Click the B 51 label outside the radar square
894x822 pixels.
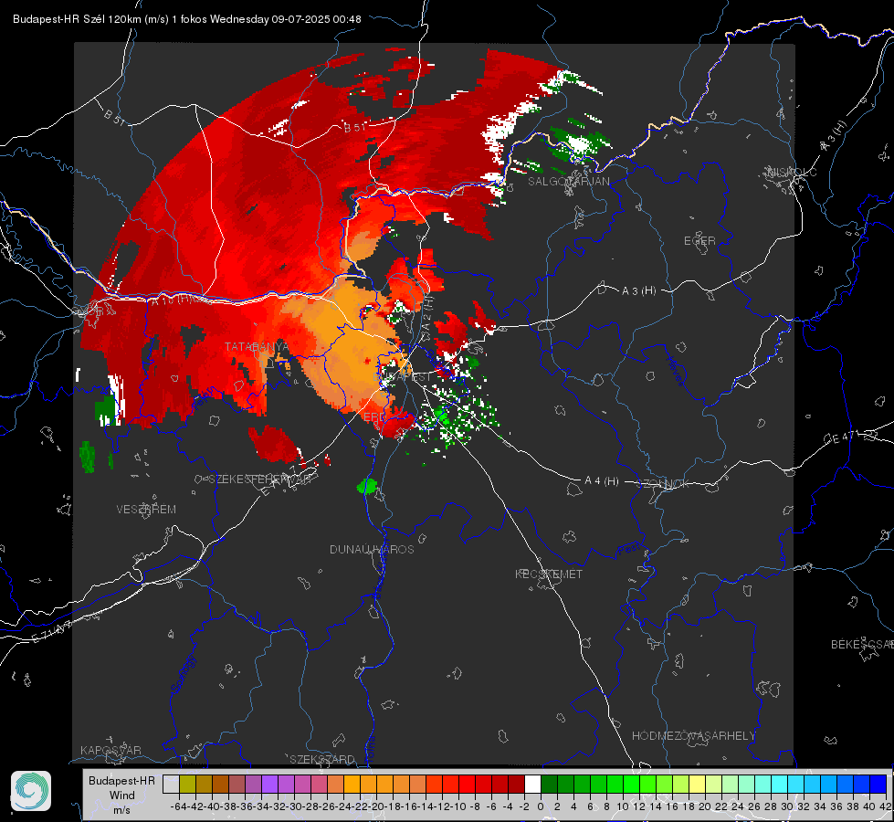click(114, 117)
